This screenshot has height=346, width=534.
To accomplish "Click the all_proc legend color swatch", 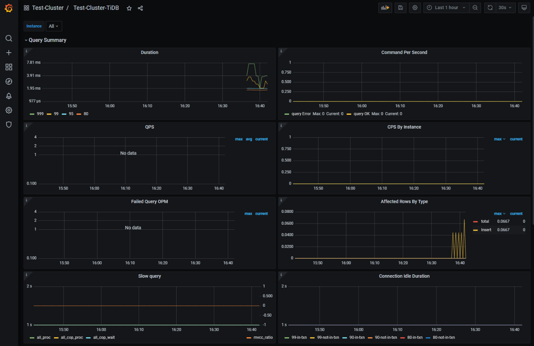I will tap(32, 338).
